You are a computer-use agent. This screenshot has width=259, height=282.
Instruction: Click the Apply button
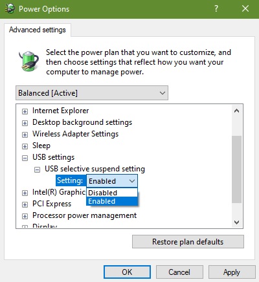(x=232, y=272)
